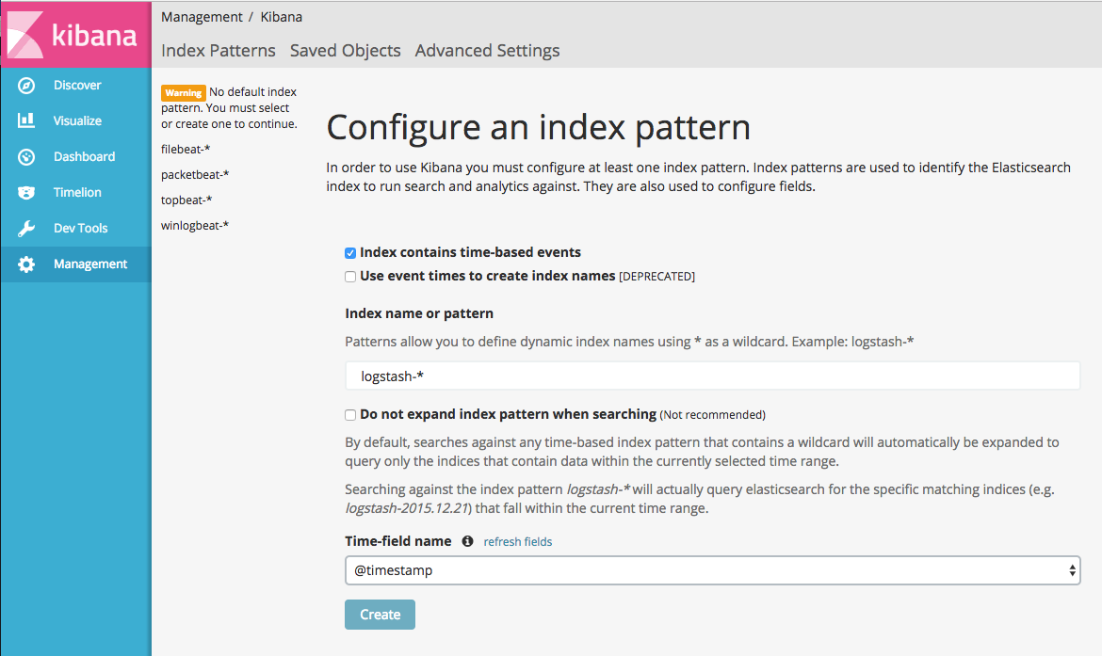The image size is (1102, 656).
Task: Open Management via gear icon
Action: click(26, 264)
